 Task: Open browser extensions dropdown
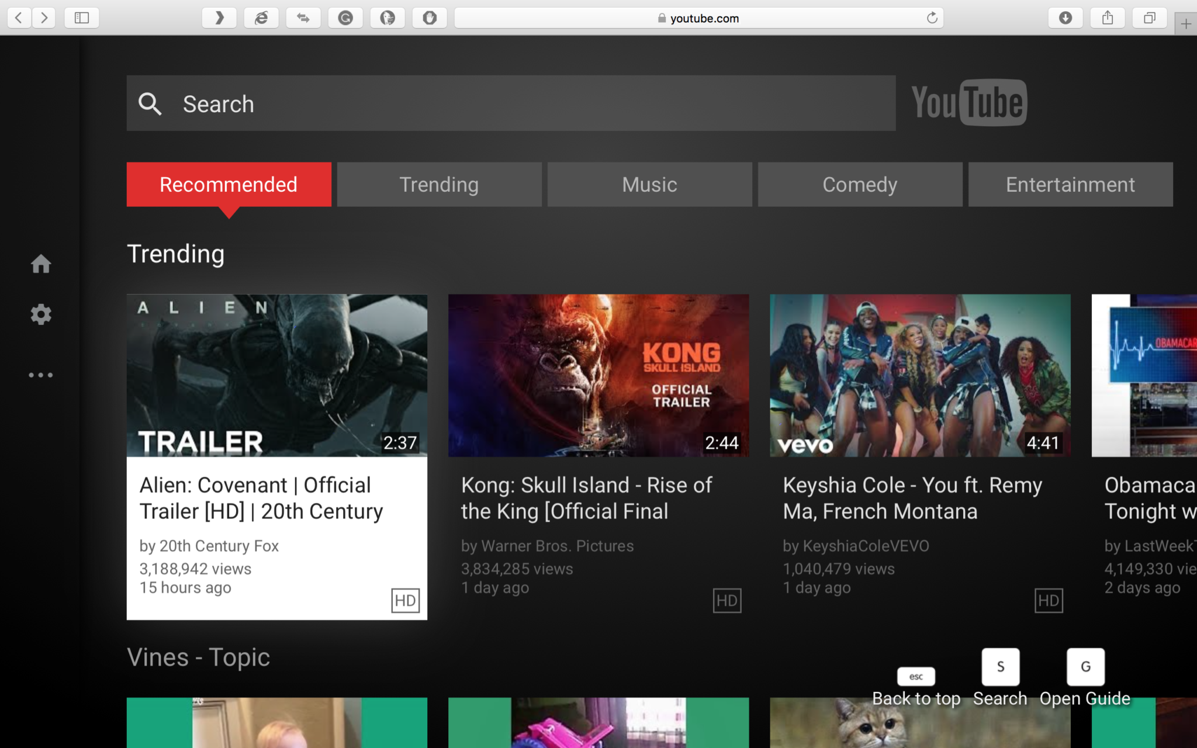point(219,18)
